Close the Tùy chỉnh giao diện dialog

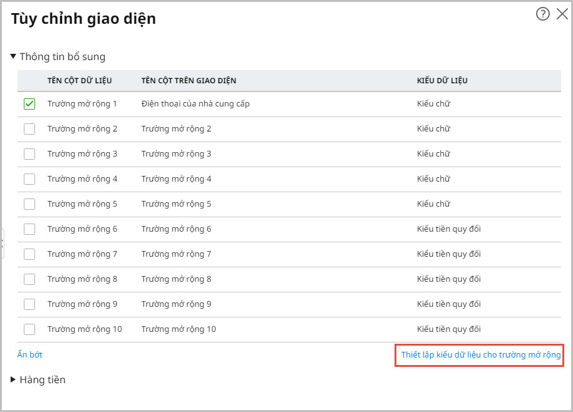pos(562,14)
